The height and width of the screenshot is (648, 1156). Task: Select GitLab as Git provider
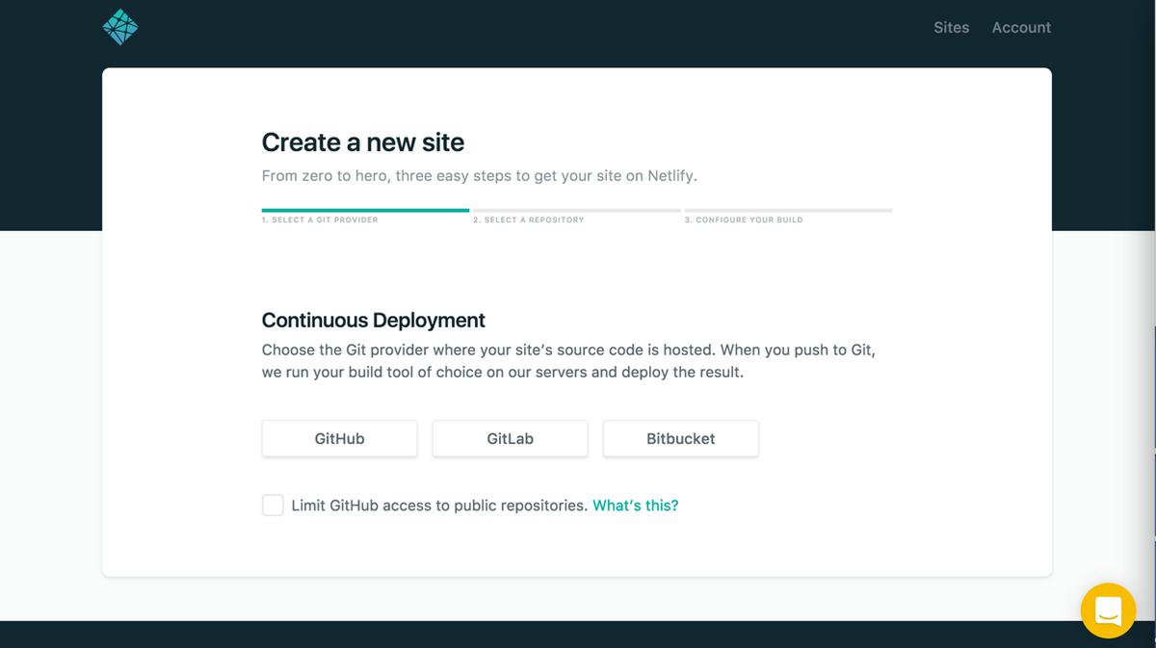[x=510, y=438]
